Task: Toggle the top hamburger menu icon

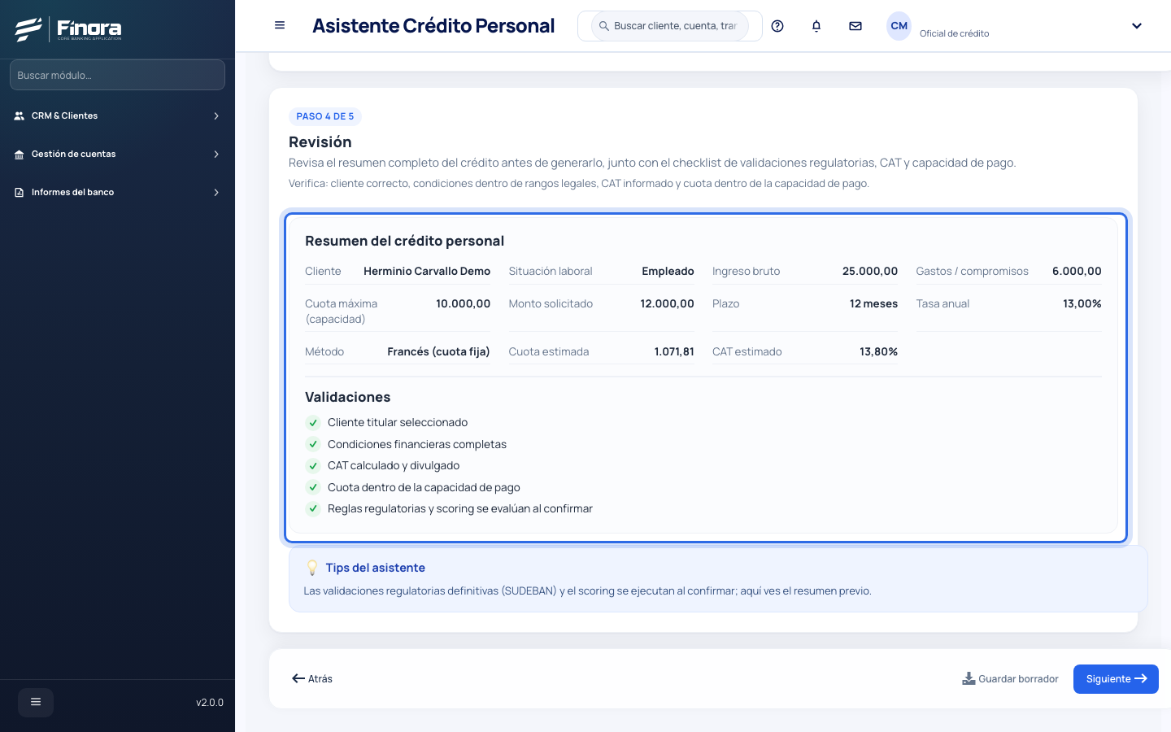Action: coord(280,25)
